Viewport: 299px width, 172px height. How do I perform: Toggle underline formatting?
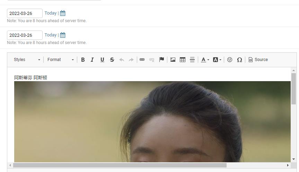[x=102, y=60]
